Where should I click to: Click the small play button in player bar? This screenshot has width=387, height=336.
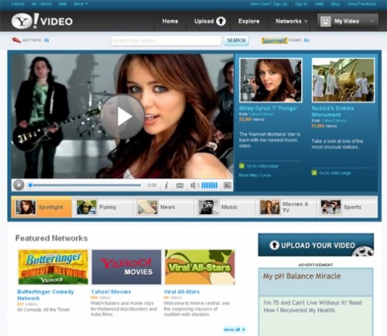click(x=19, y=185)
